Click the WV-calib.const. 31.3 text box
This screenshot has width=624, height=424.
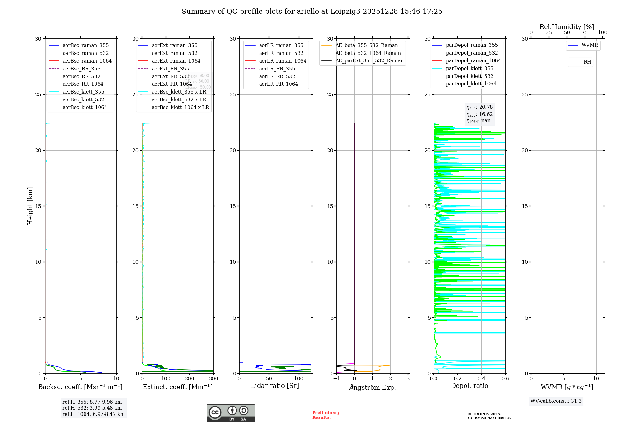tap(556, 401)
